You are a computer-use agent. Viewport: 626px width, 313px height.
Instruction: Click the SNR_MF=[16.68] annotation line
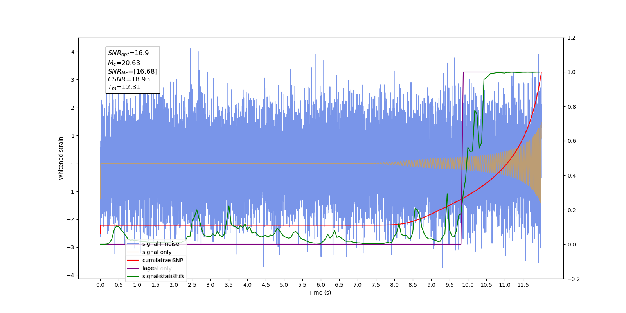(x=133, y=72)
